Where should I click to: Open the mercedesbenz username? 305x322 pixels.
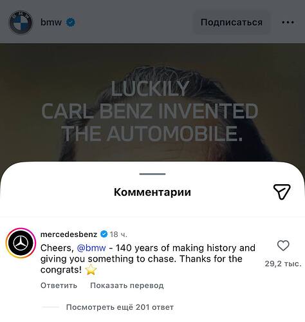coord(69,234)
